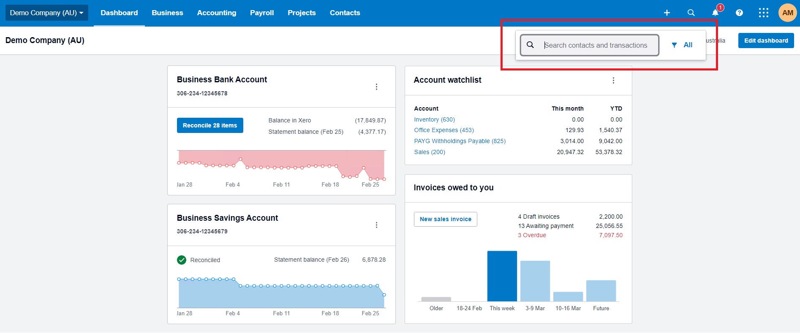Open Demo Company (AU) organisation dropdown
The image size is (800, 333).
[x=46, y=13]
